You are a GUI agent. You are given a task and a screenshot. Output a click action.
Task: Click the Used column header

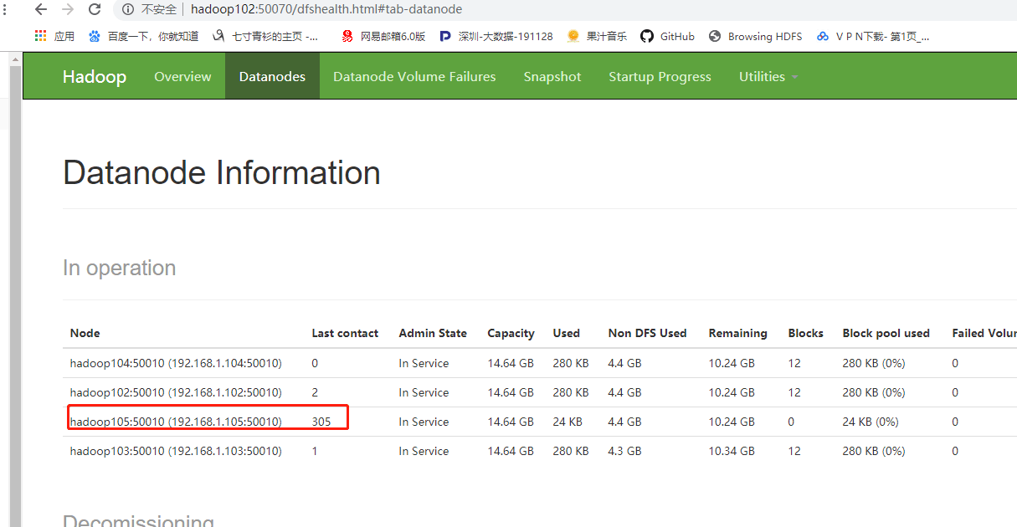pos(566,333)
